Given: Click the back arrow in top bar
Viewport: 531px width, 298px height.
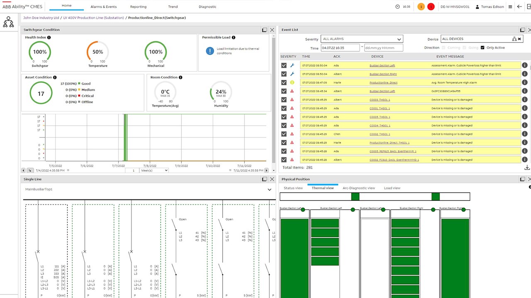Looking at the screenshot, I should (x=519, y=7).
